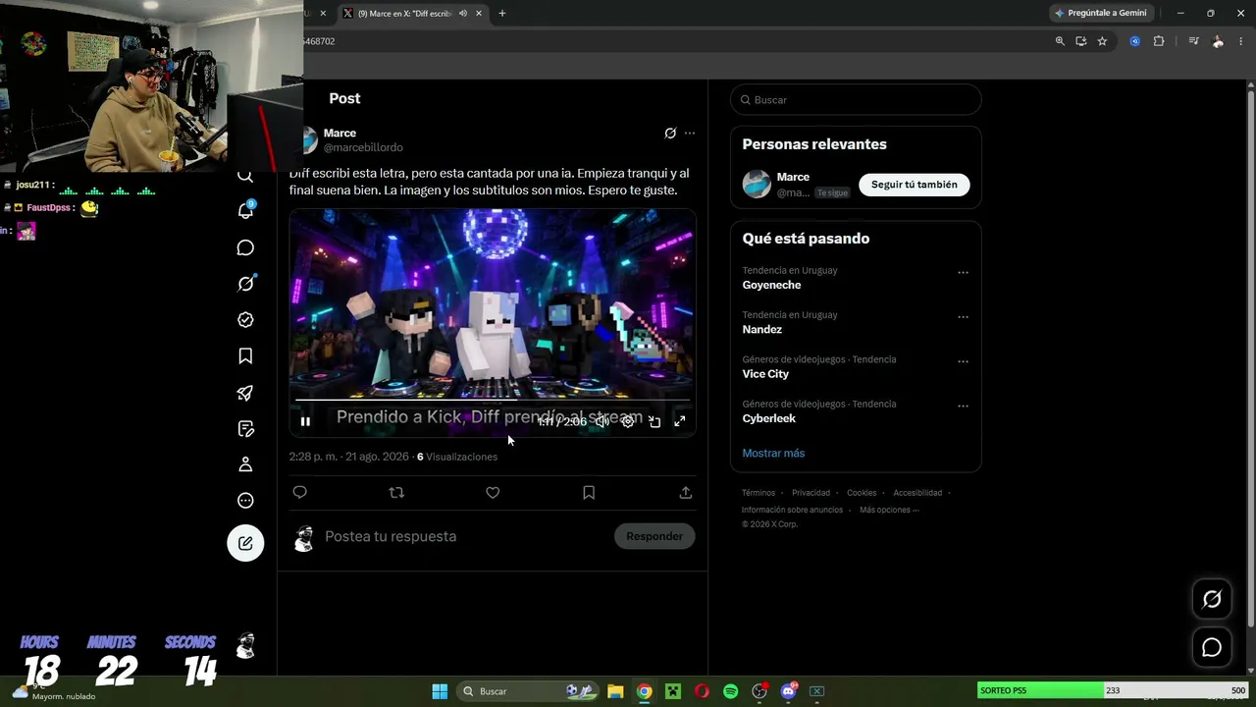Click the X search box 'Buscar'
Screen dimensions: 1256x707
point(856,99)
